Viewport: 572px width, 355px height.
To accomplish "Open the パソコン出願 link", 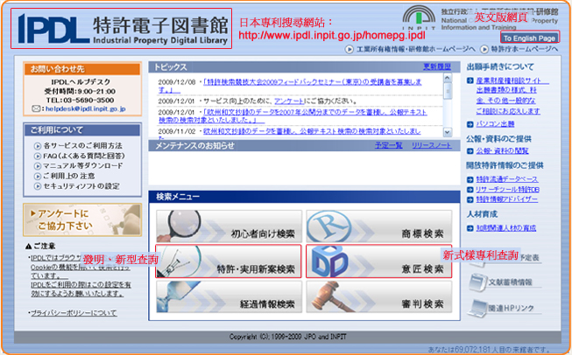I will coord(495,124).
